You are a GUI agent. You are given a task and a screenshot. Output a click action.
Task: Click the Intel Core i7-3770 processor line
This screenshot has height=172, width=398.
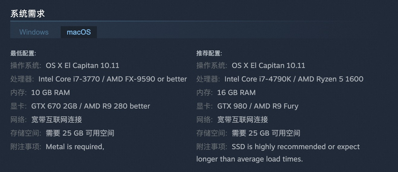pyautogui.click(x=113, y=79)
